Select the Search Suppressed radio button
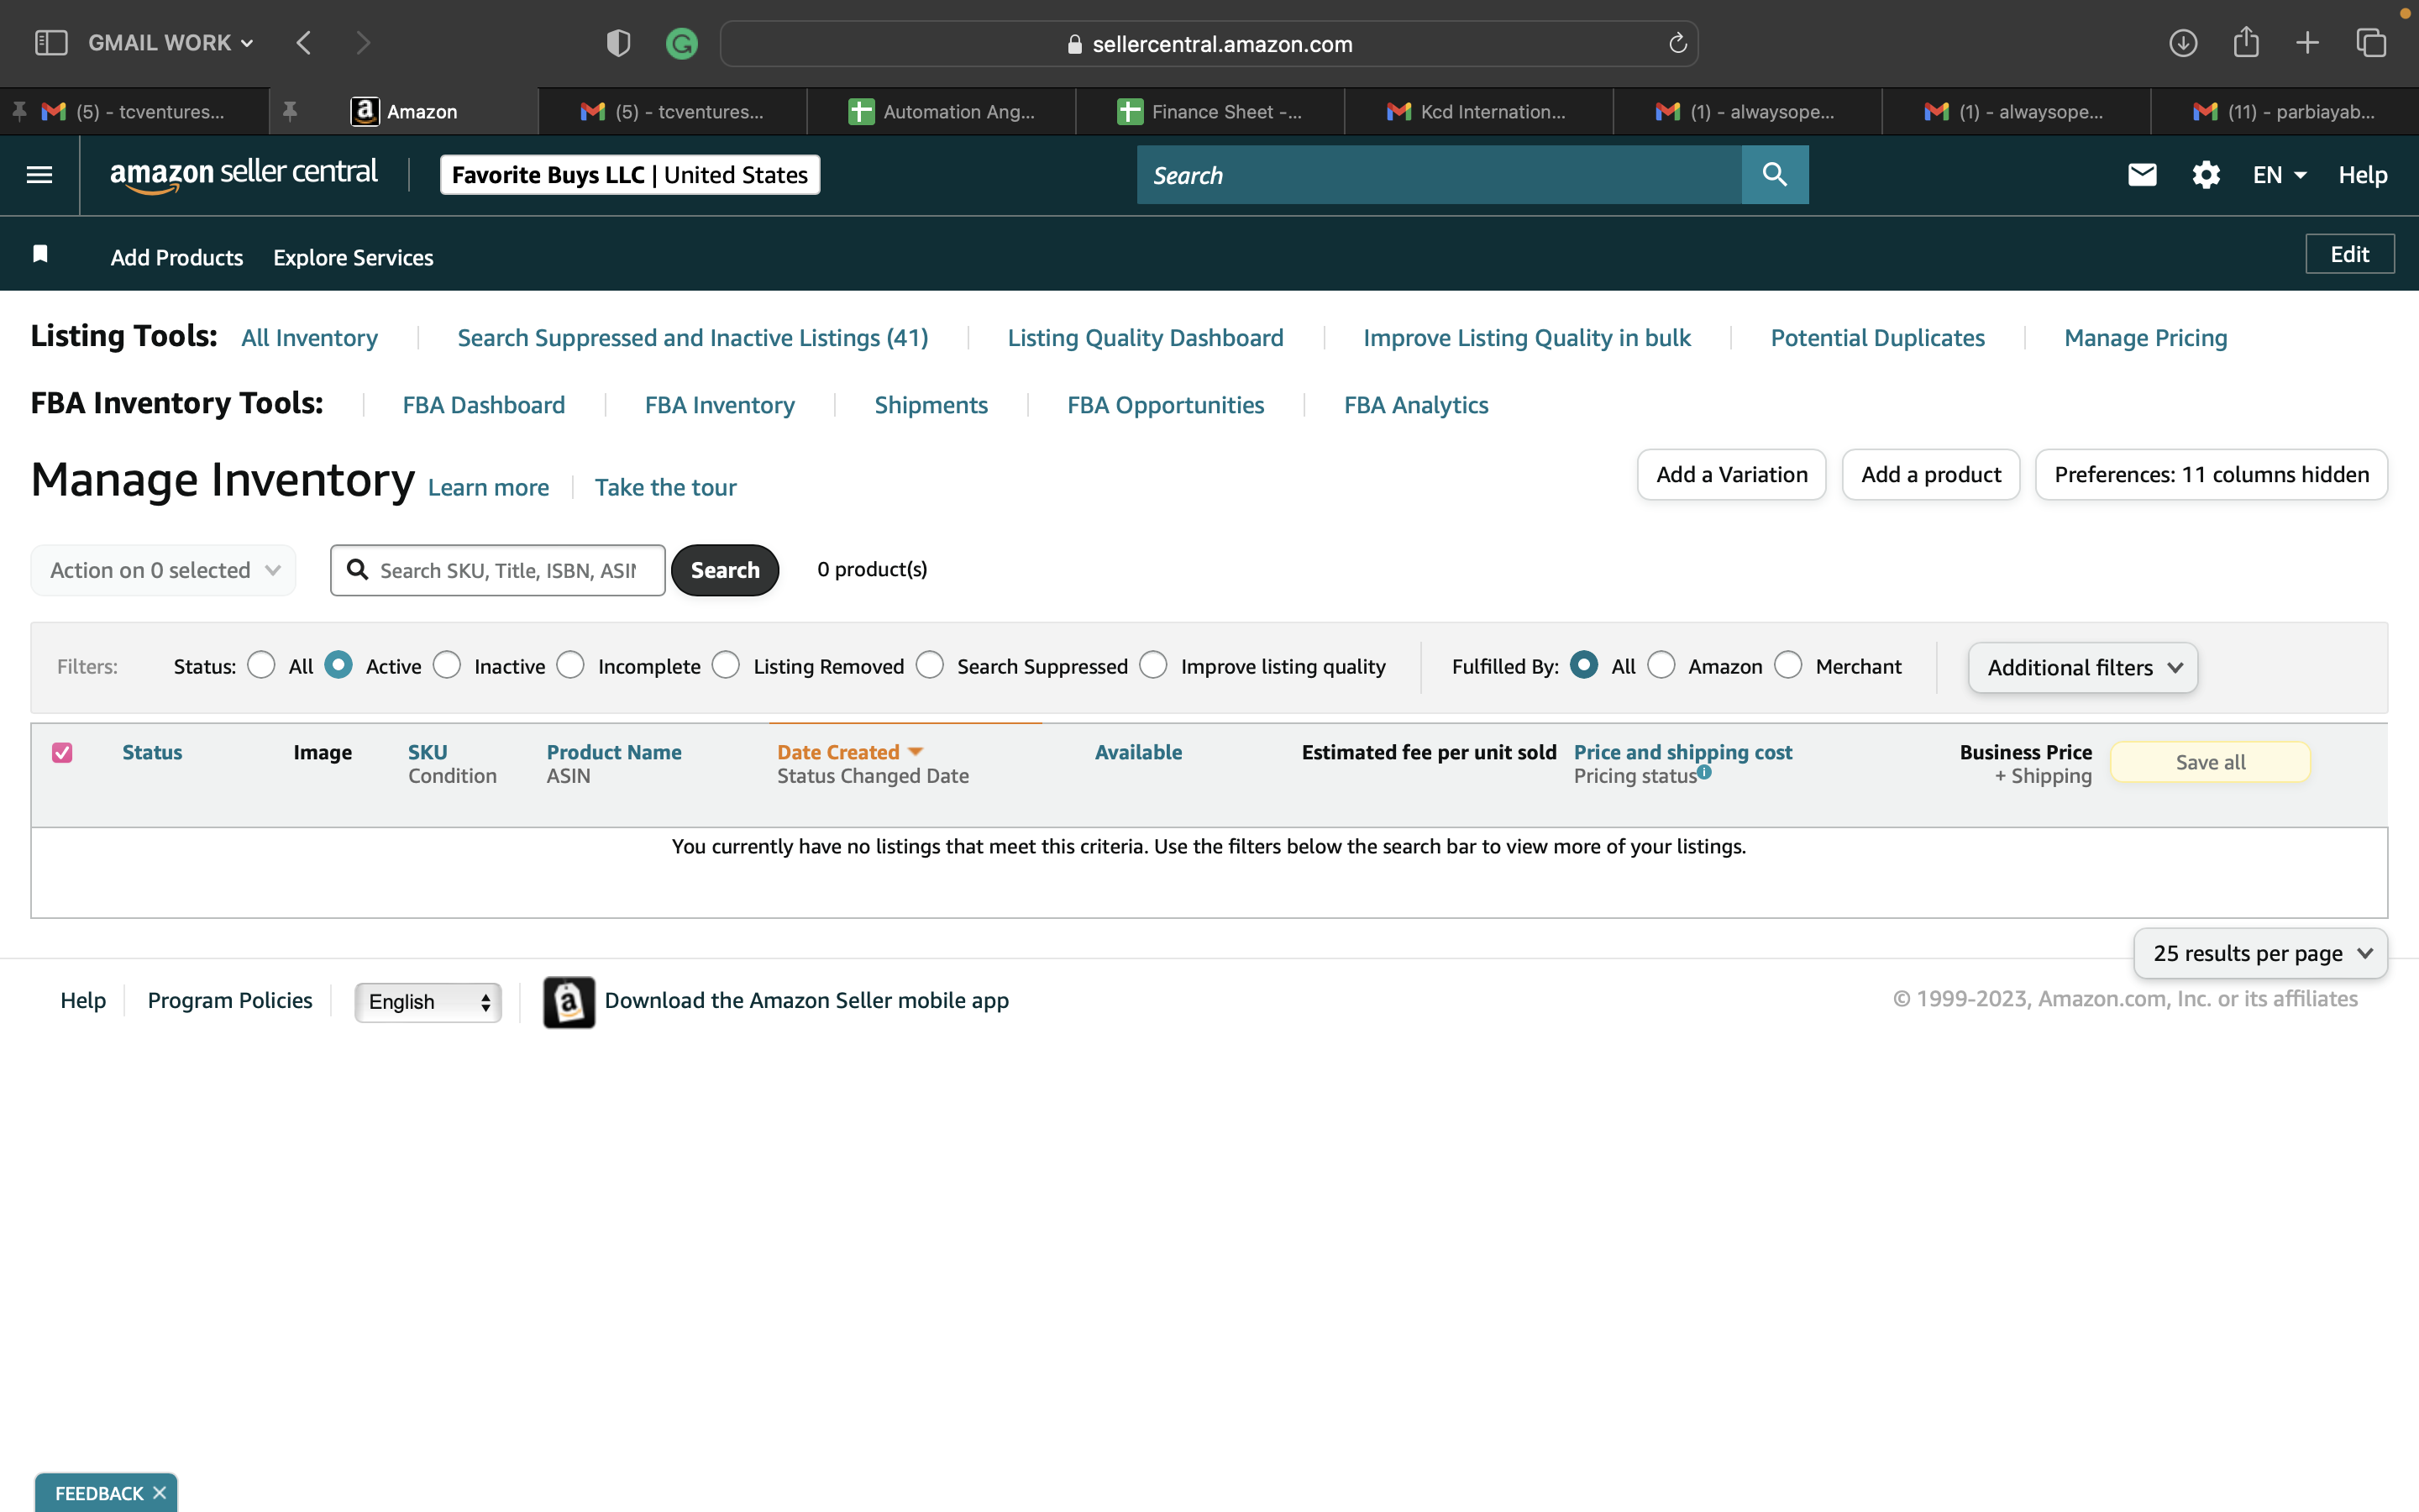 click(x=930, y=665)
